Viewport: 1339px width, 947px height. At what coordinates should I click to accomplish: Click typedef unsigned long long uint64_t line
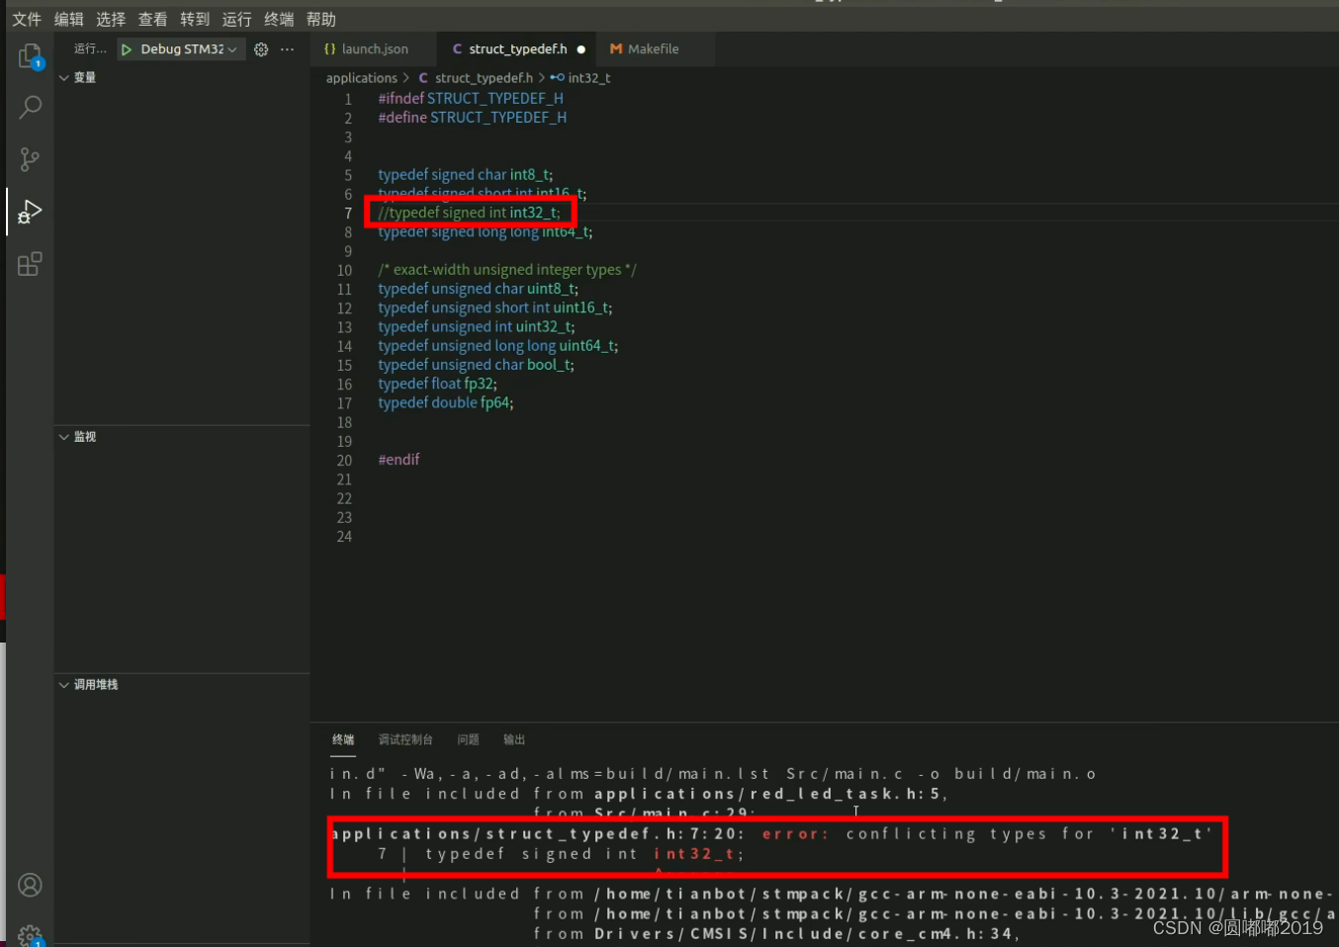pos(497,346)
